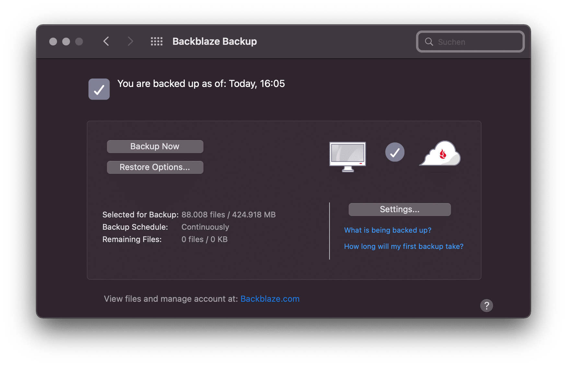Open 'How long will my first backup take?' link
Image resolution: width=567 pixels, height=366 pixels.
coord(404,246)
